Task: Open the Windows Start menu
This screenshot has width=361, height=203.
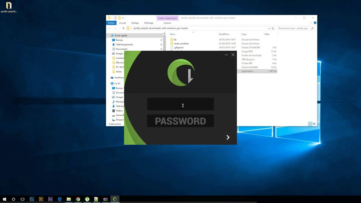Action: (5, 199)
